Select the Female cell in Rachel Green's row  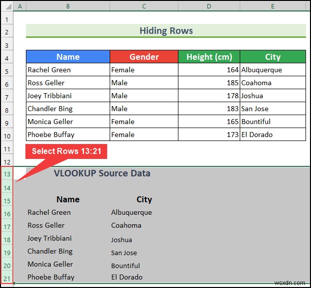point(144,70)
